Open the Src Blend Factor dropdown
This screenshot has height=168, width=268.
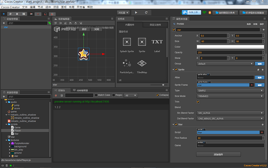230,113
